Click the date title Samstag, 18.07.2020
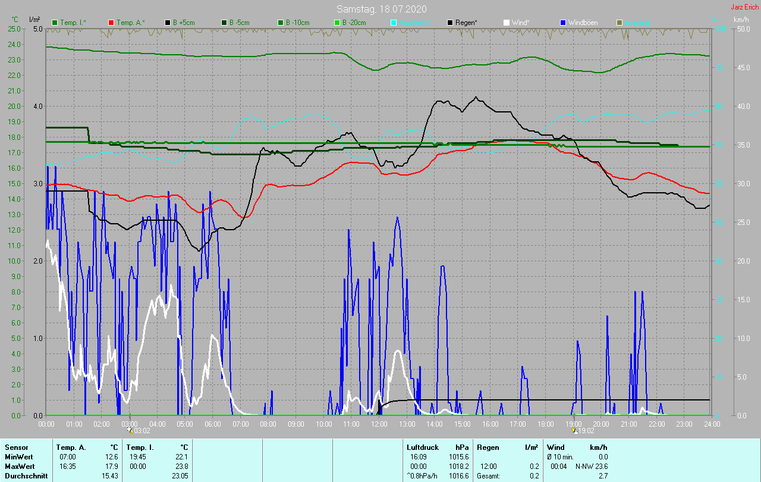Viewport: 761px width, 482px height. pos(381,9)
